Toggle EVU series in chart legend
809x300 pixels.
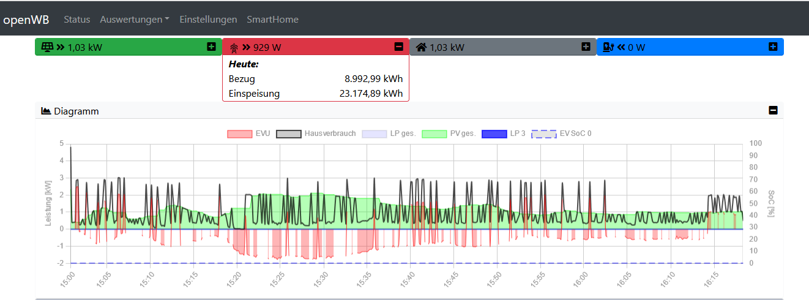(248, 133)
